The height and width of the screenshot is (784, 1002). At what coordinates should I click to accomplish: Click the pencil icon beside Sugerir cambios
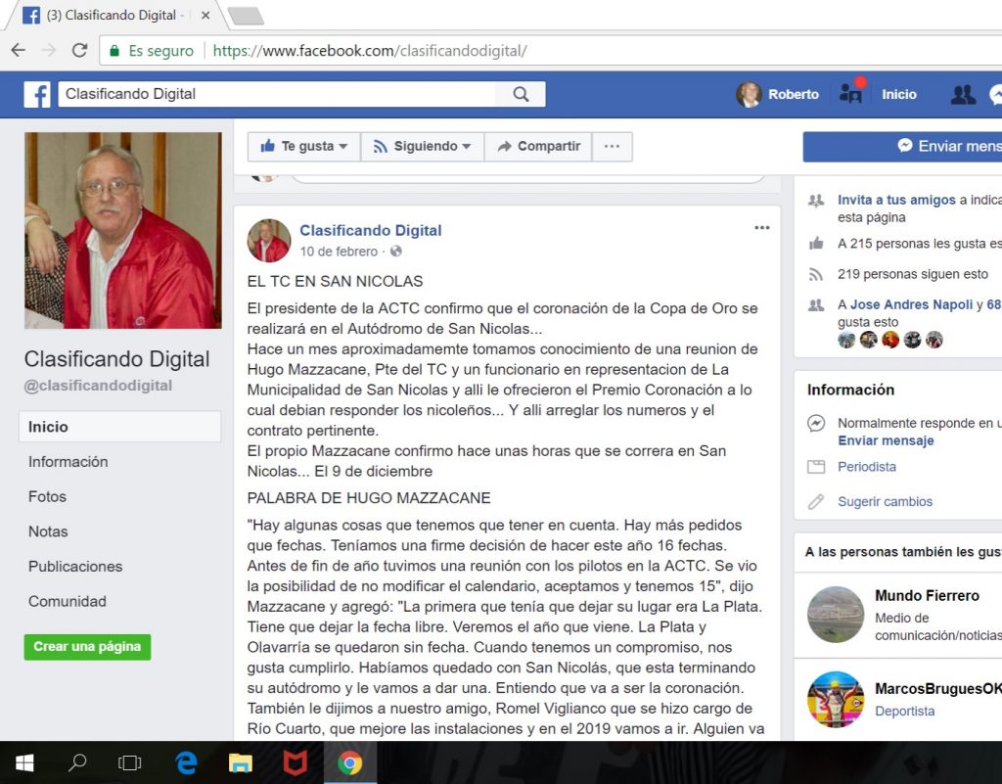tap(816, 501)
